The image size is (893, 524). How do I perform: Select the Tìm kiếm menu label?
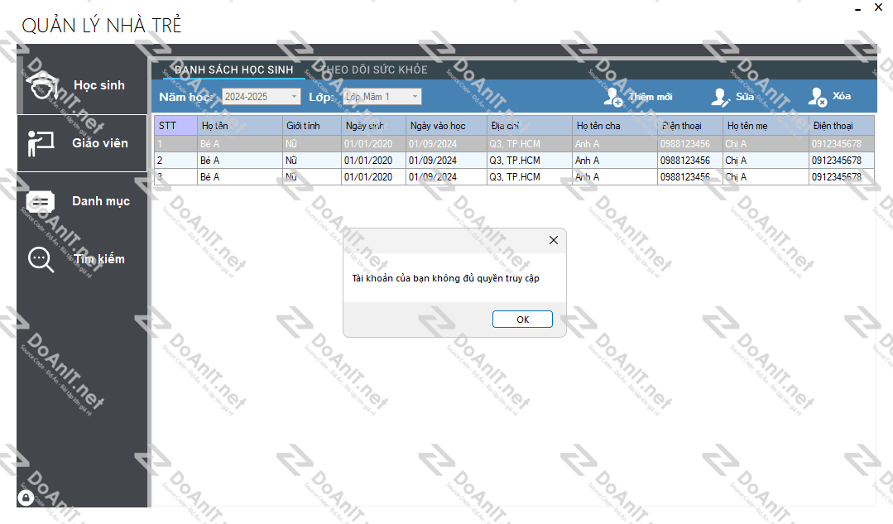99,259
